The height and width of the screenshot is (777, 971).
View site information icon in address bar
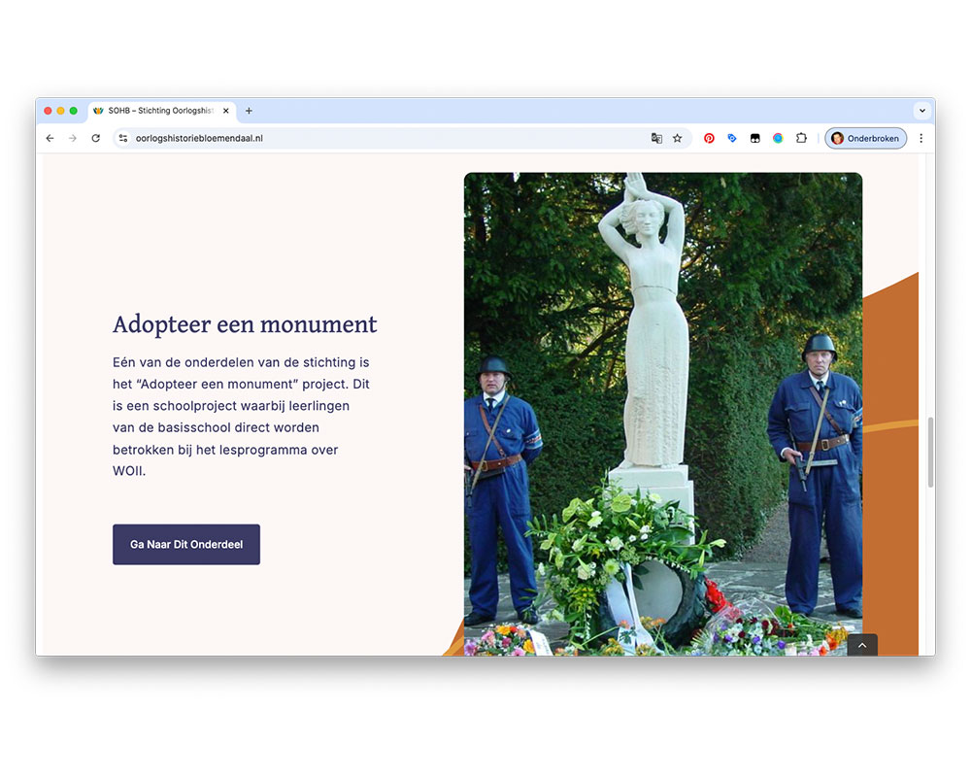click(x=123, y=138)
